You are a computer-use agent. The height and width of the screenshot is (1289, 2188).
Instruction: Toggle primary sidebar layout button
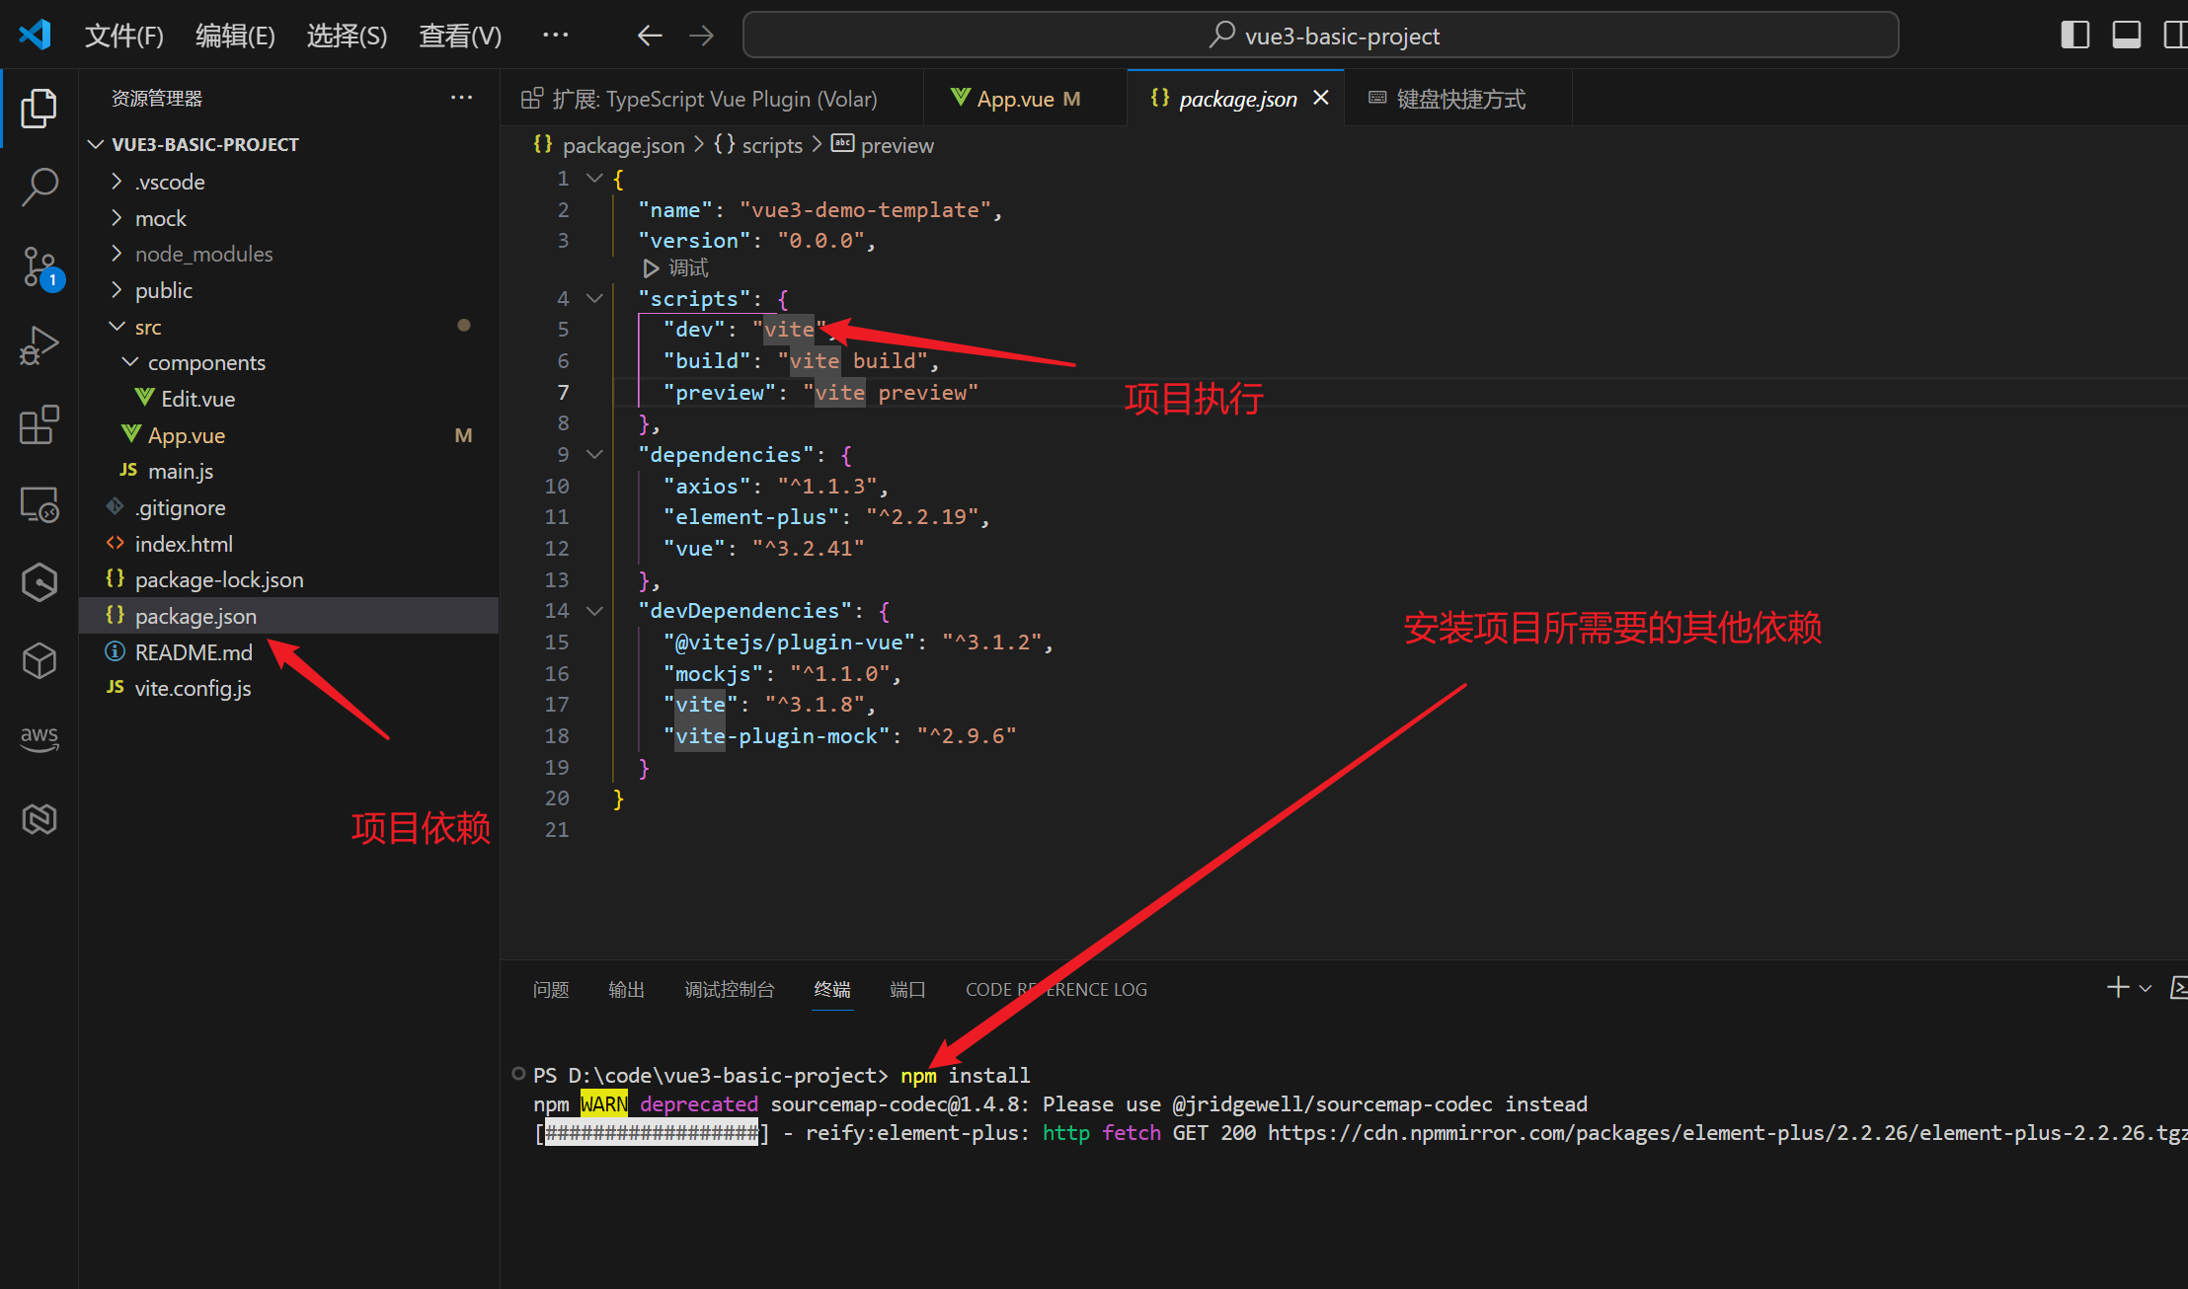click(2074, 36)
